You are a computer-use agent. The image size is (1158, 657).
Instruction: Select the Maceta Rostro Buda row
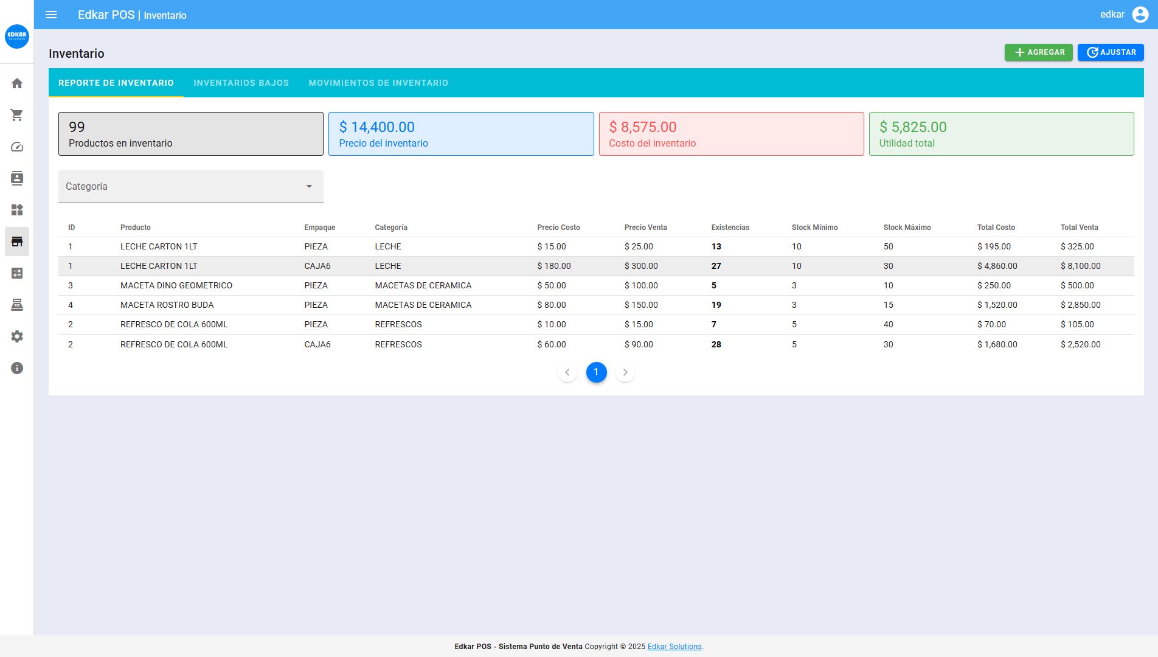pyautogui.click(x=167, y=305)
